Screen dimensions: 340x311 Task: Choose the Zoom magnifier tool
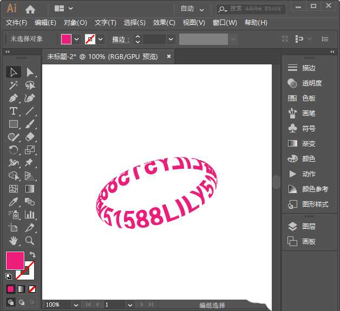(x=30, y=241)
